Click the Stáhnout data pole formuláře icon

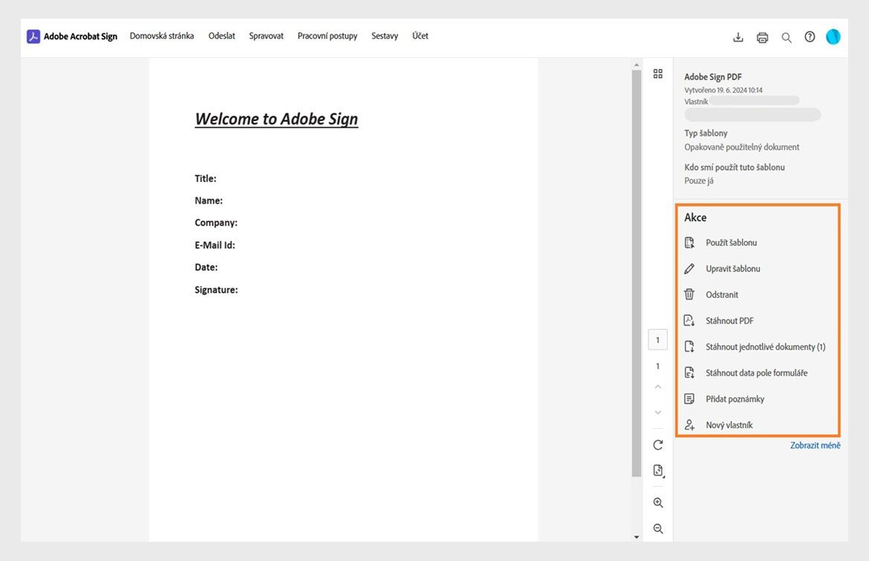click(x=689, y=372)
